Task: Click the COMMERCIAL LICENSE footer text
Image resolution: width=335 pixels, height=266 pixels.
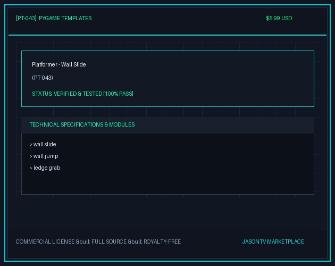Action: 45,242
